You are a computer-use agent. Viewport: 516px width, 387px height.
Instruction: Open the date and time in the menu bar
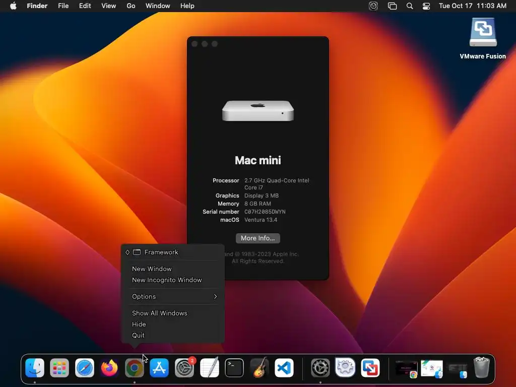473,6
